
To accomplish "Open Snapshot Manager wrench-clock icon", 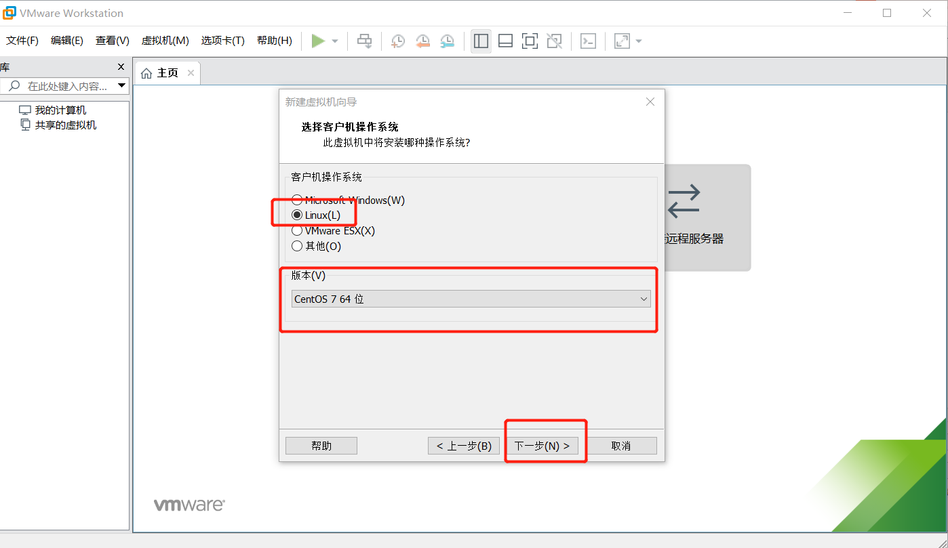I will [x=447, y=41].
